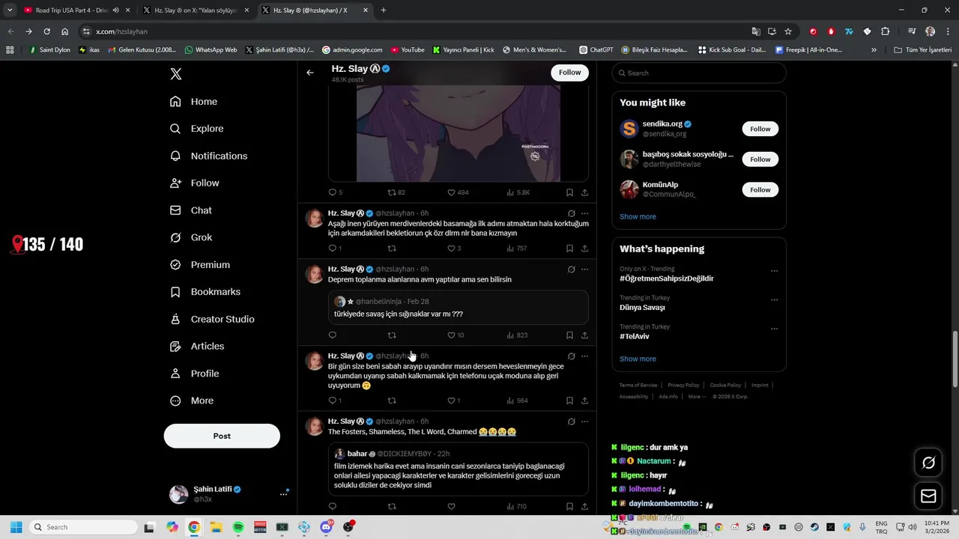Open Profile in sidebar
This screenshot has height=539, width=959.
click(x=194, y=374)
